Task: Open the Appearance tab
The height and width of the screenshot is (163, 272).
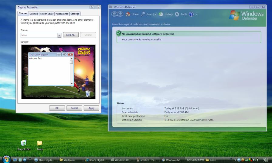Action: [62, 14]
